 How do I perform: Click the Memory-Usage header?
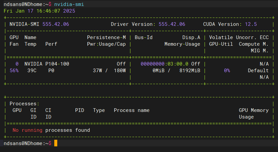pyautogui.click(x=182, y=44)
